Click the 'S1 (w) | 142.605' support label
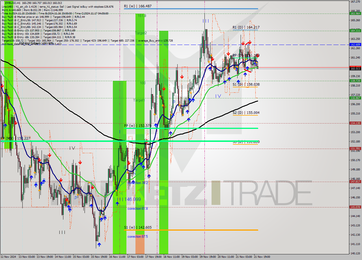Image resolution: width=362 pixels, height=260 pixels. click(137, 227)
